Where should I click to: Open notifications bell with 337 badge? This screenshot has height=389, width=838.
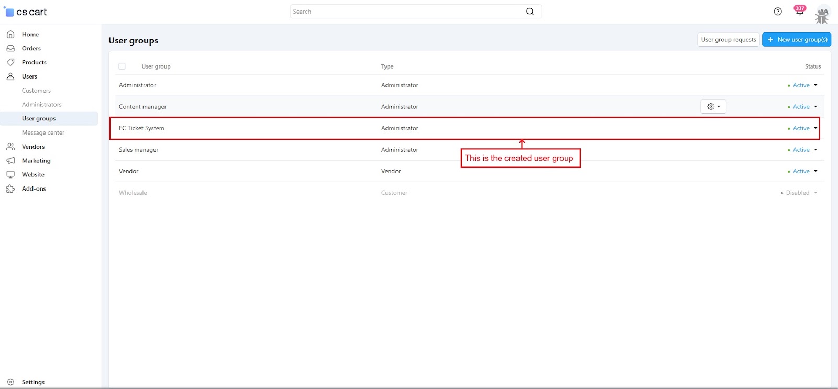[799, 12]
